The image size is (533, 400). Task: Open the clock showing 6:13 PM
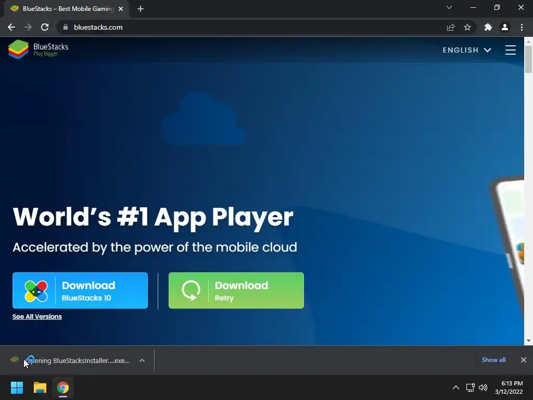click(509, 387)
